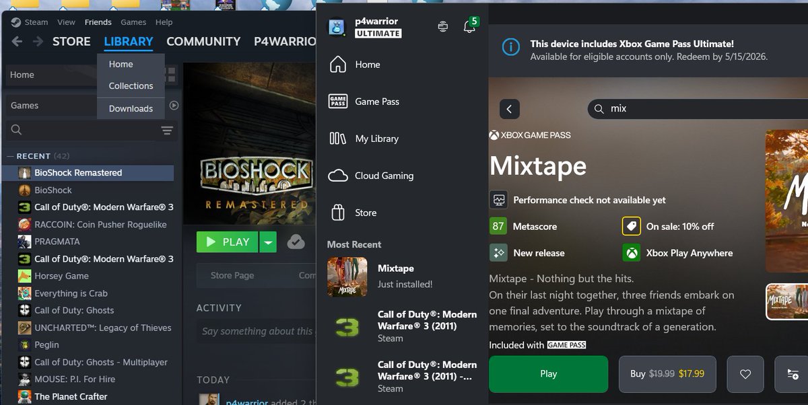Expand options arrow next to PLAY button
The height and width of the screenshot is (405, 808).
tap(269, 242)
